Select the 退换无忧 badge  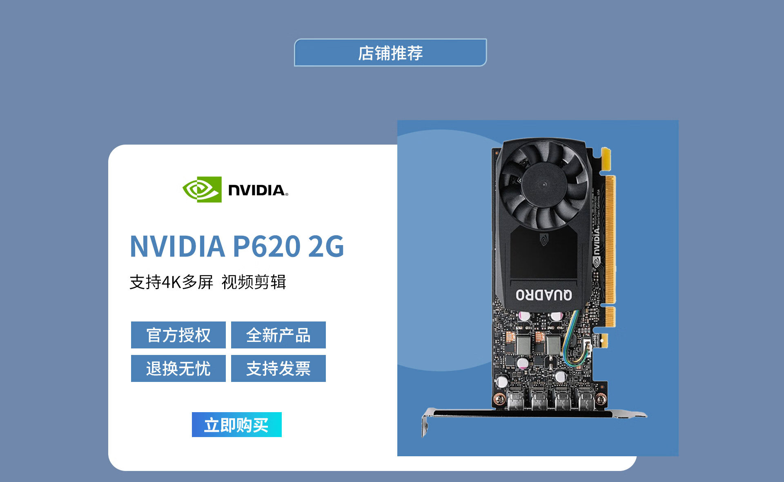tap(178, 368)
